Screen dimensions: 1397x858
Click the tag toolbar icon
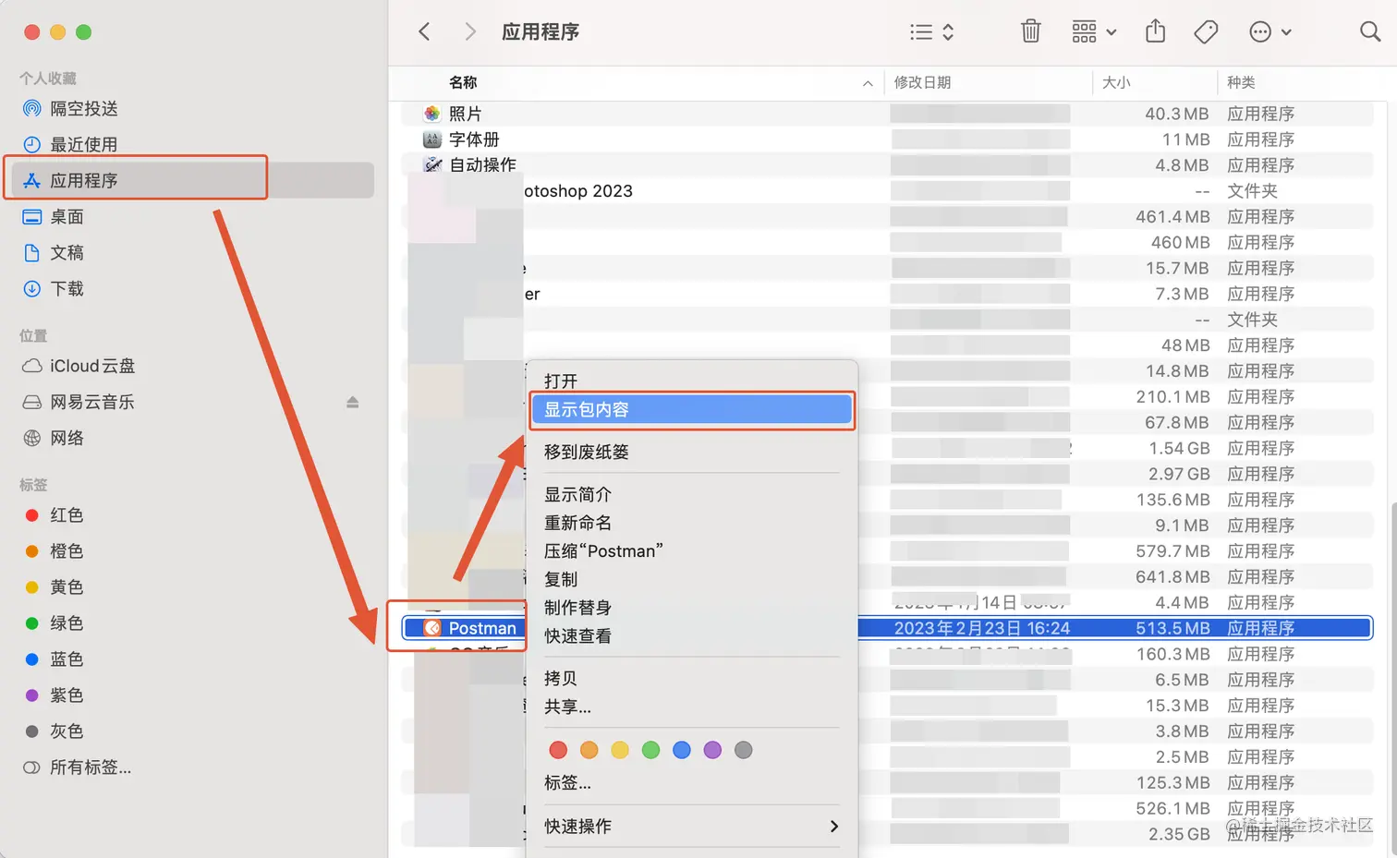(1206, 32)
